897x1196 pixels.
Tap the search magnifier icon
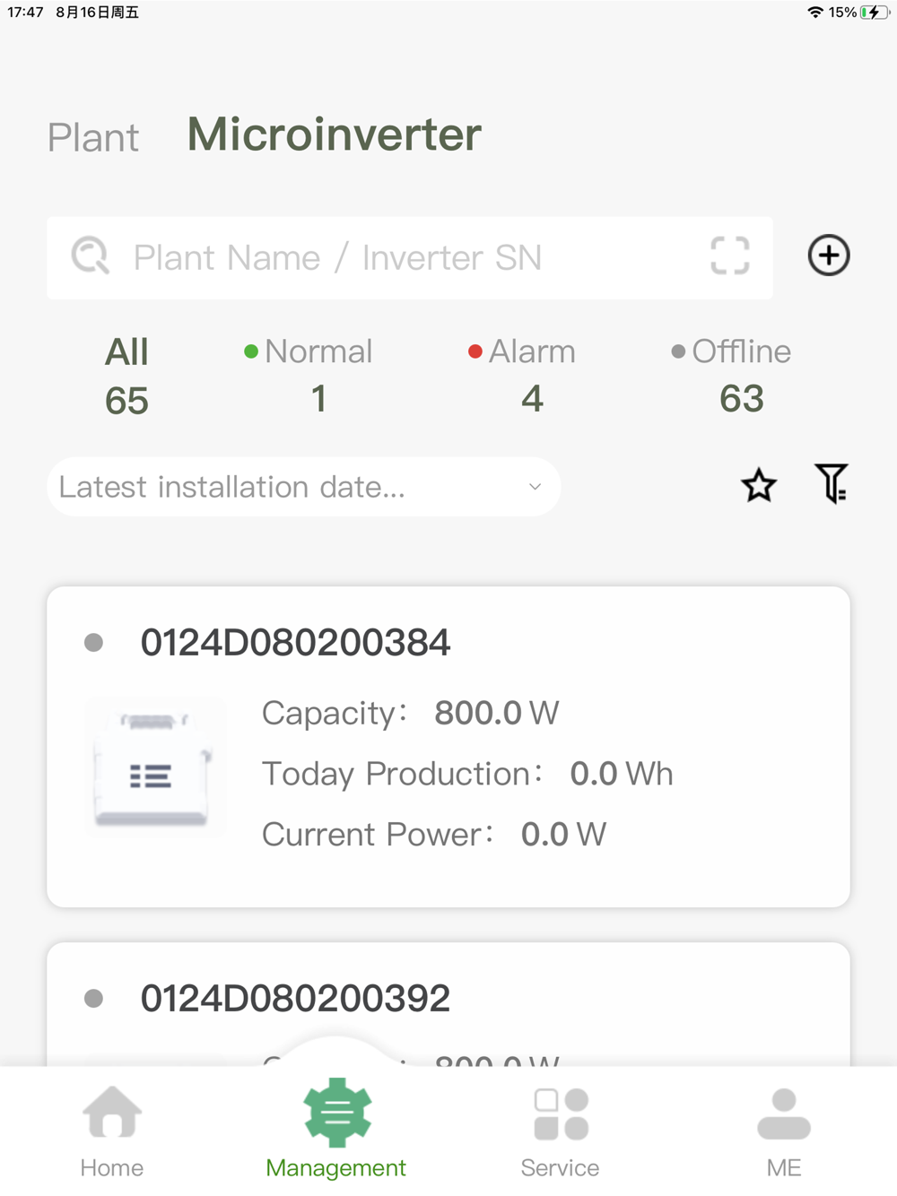[91, 256]
